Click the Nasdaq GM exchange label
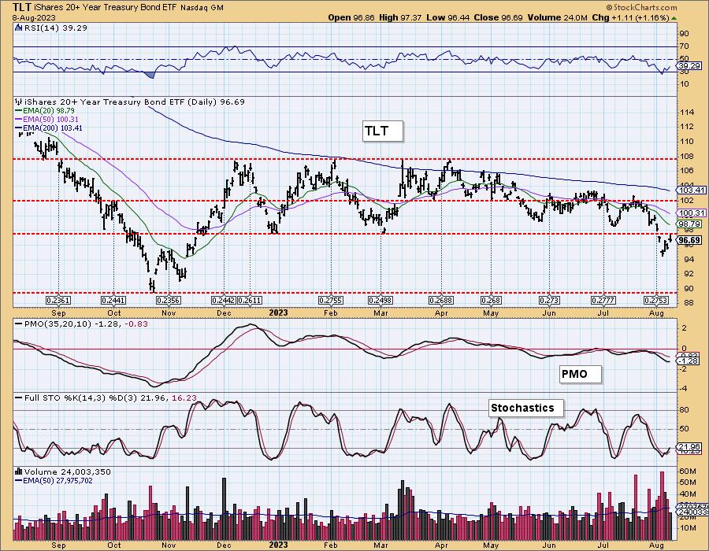Viewport: 709px width, 551px height. coord(202,8)
